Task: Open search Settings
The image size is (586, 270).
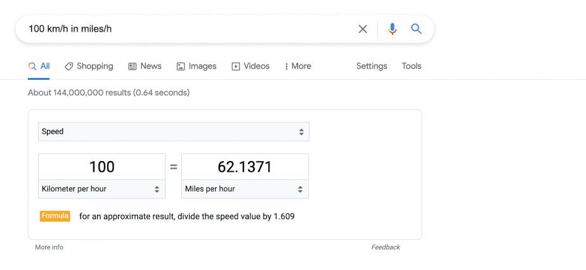Action: click(x=372, y=67)
